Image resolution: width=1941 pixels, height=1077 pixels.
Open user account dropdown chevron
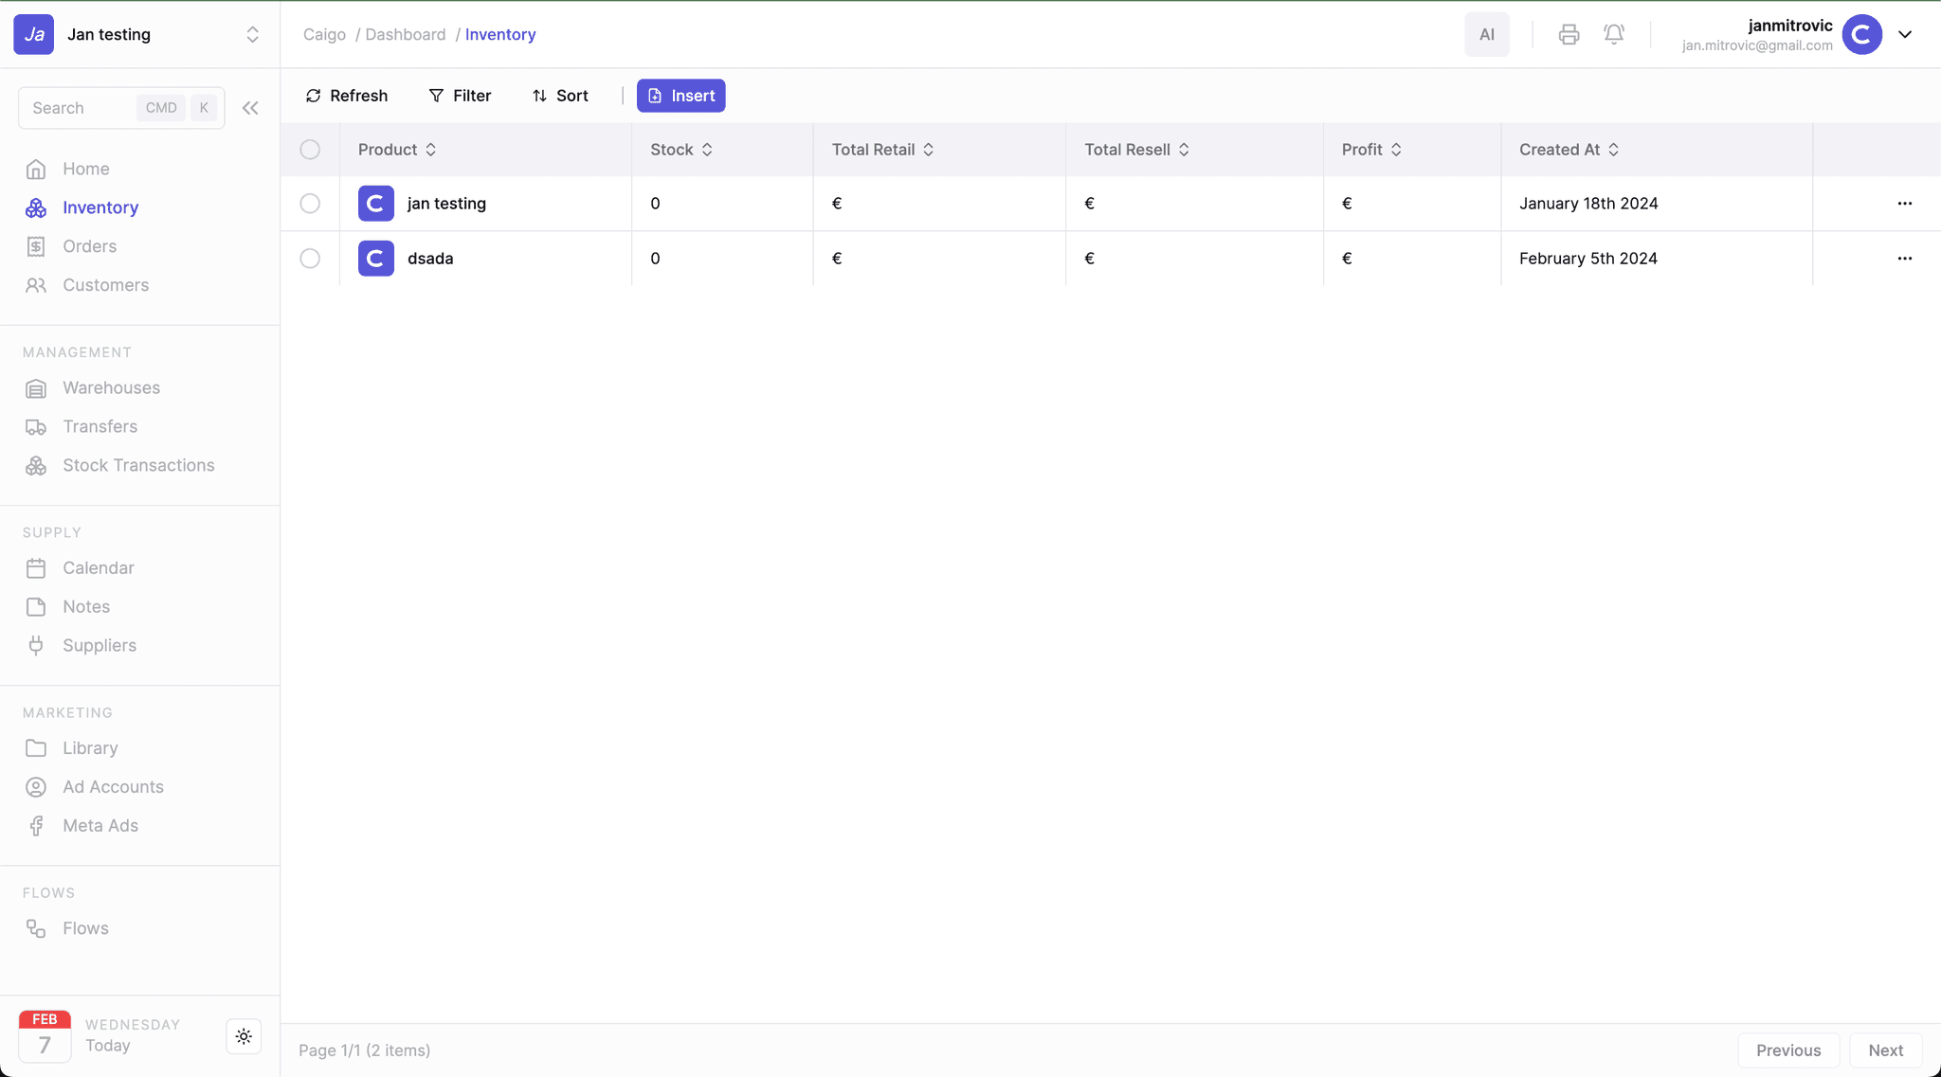1905,35
